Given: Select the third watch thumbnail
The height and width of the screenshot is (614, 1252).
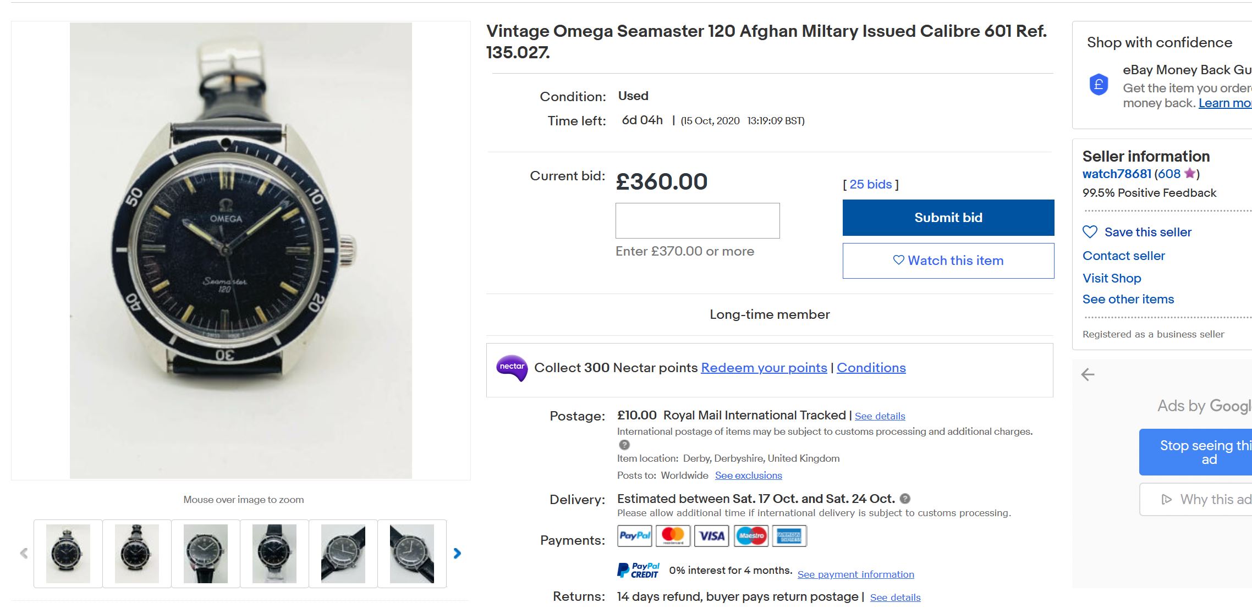Looking at the screenshot, I should click(206, 554).
